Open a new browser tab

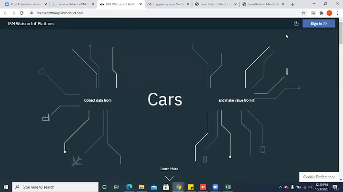click(293, 4)
